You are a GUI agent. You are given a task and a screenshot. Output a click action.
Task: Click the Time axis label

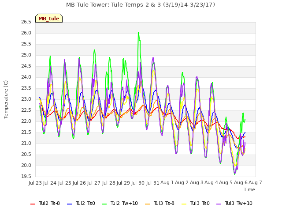pos(249,189)
